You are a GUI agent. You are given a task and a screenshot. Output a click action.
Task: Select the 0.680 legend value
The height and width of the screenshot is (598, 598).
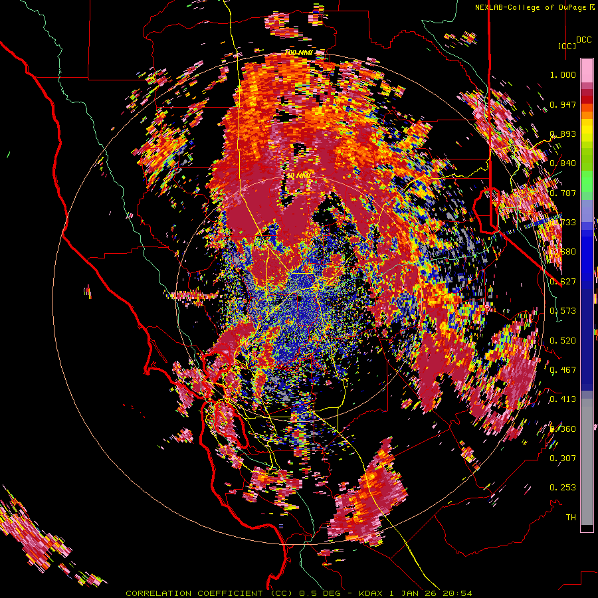[563, 252]
